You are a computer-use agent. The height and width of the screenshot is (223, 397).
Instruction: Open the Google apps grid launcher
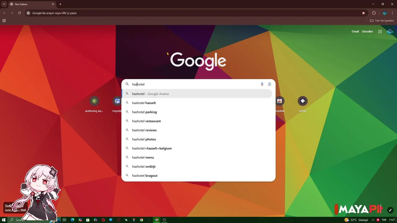tap(380, 32)
